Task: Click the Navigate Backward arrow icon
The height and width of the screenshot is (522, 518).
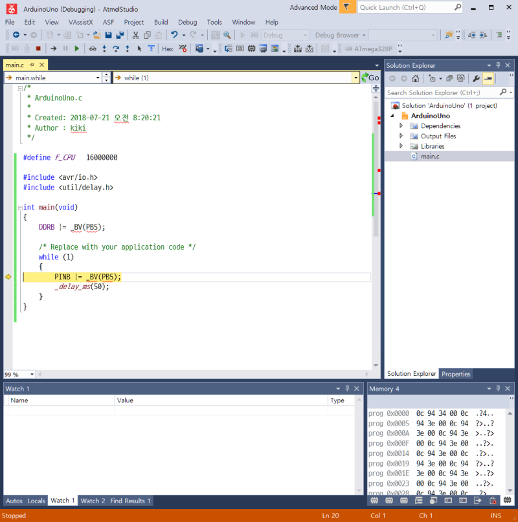Action: click(x=16, y=35)
